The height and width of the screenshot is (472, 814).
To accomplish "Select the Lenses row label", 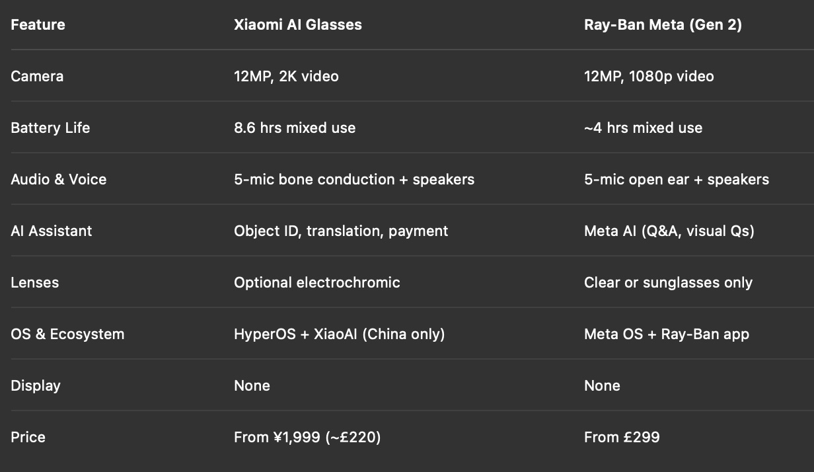I will [x=34, y=283].
